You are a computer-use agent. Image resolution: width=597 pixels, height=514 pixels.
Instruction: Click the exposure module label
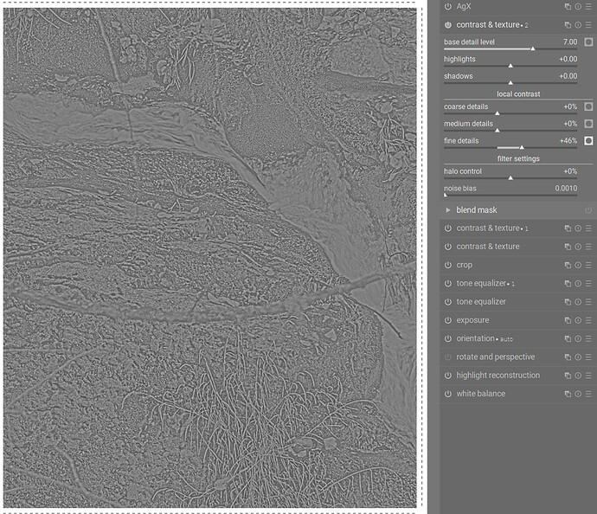(x=472, y=320)
